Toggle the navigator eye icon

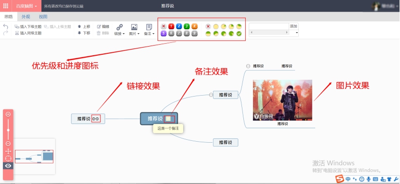pyautogui.click(x=8, y=166)
